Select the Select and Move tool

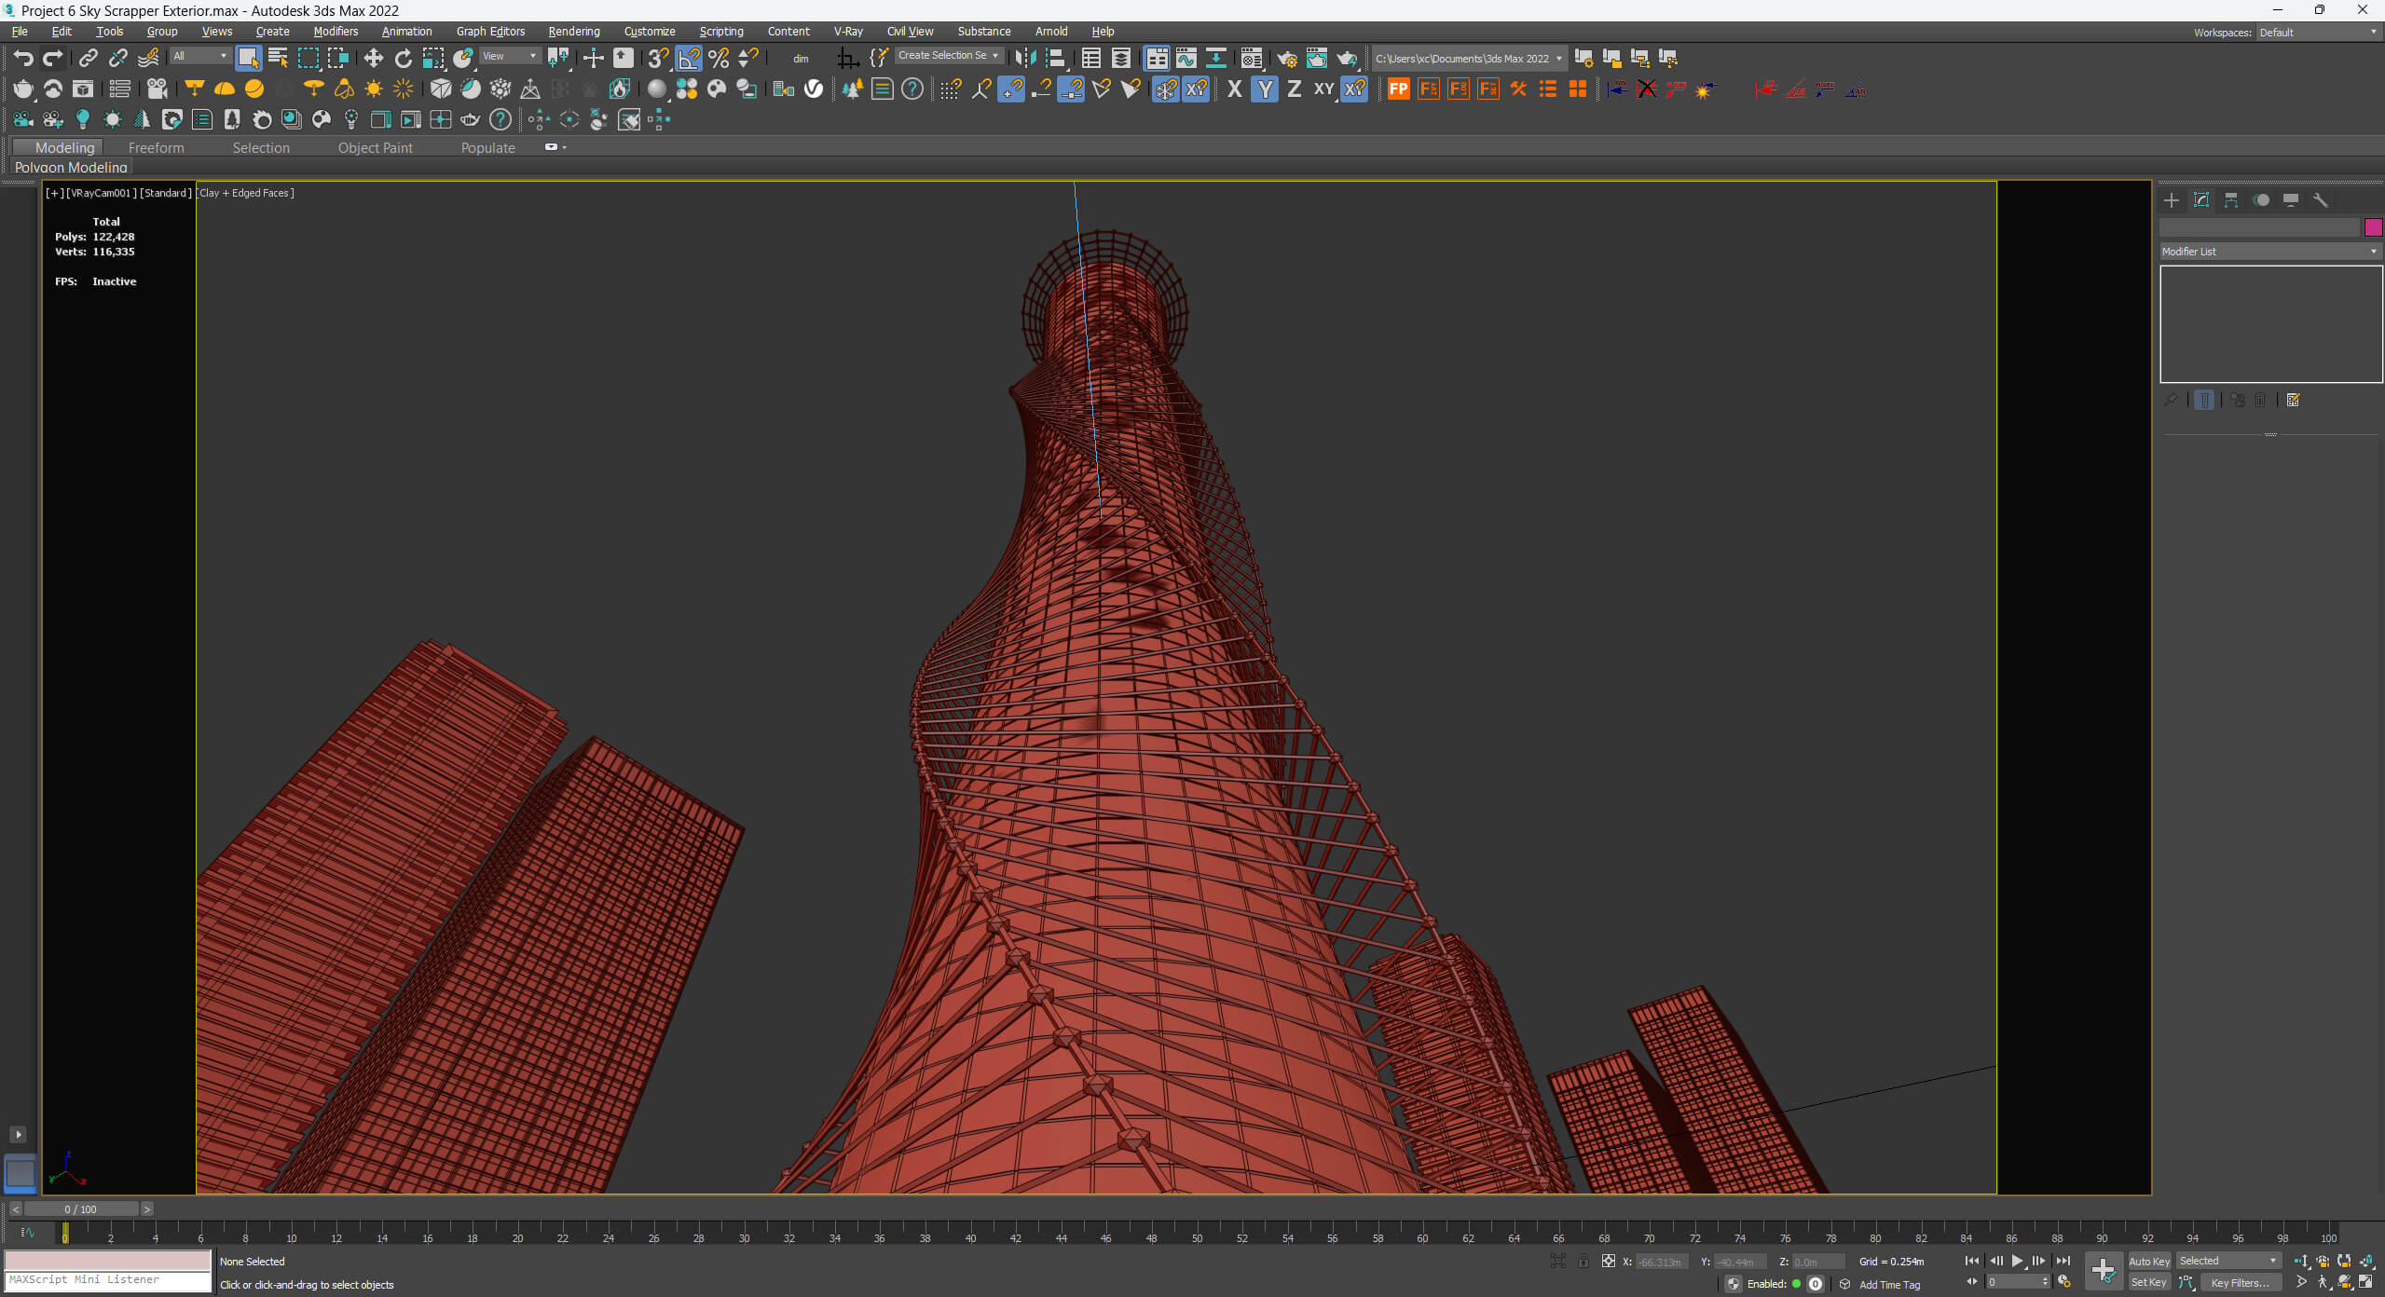pyautogui.click(x=373, y=58)
